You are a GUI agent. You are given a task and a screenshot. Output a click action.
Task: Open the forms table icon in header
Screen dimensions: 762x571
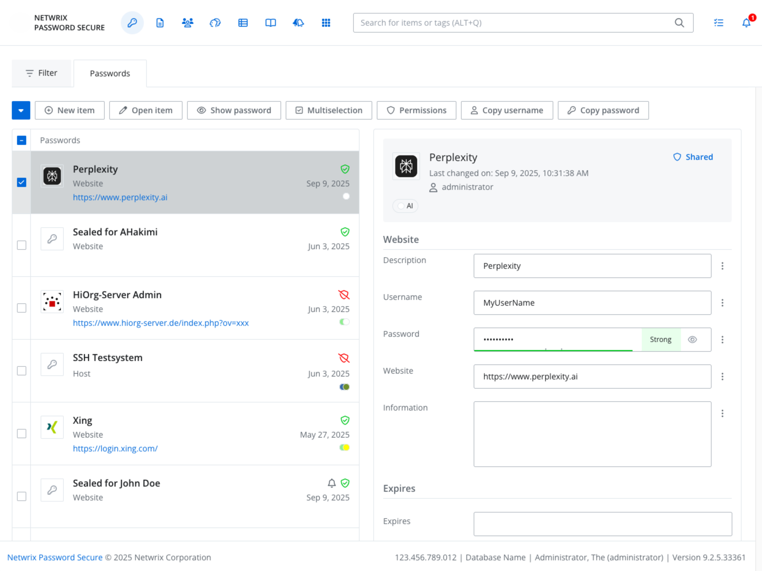coord(243,23)
